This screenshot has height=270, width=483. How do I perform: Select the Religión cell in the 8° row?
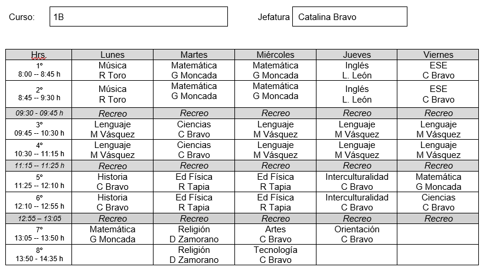194,255
